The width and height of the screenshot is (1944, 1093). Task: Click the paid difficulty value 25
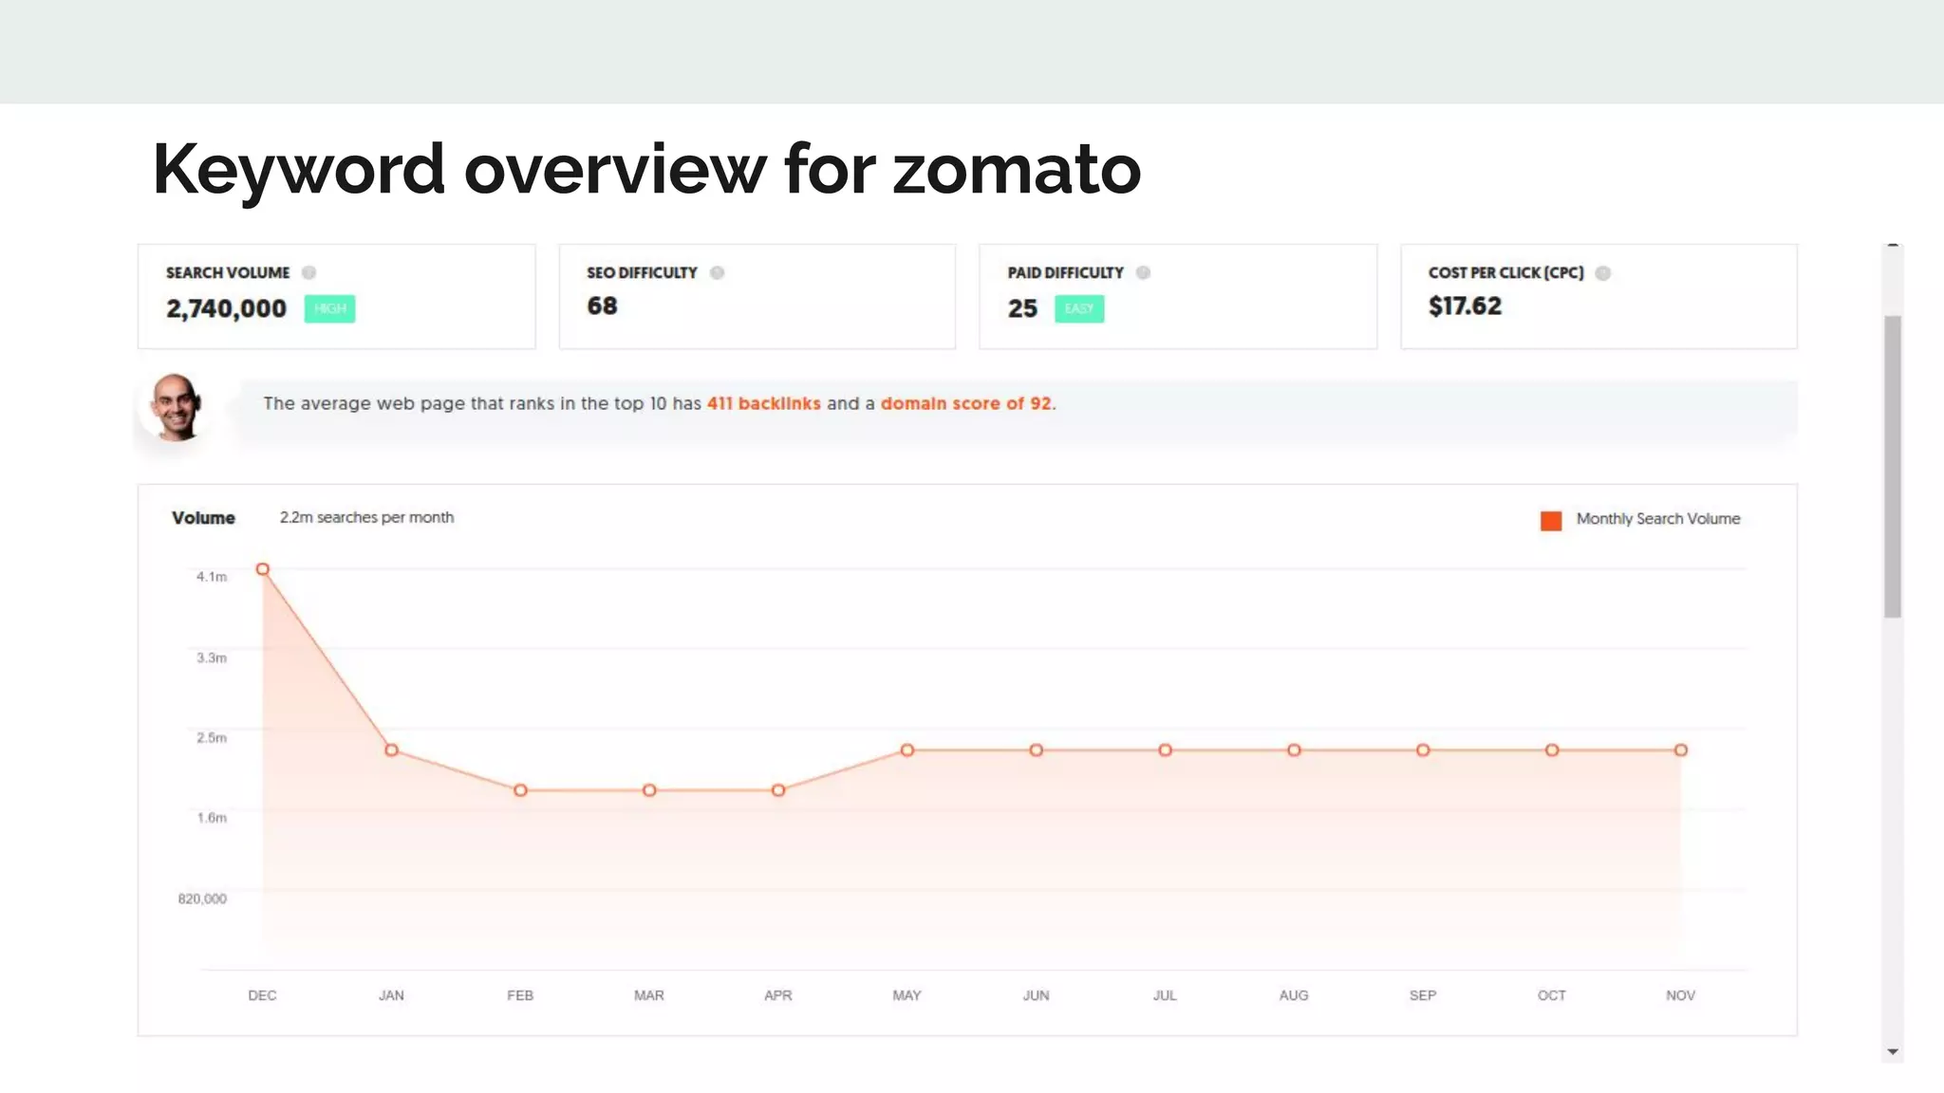1022,308
